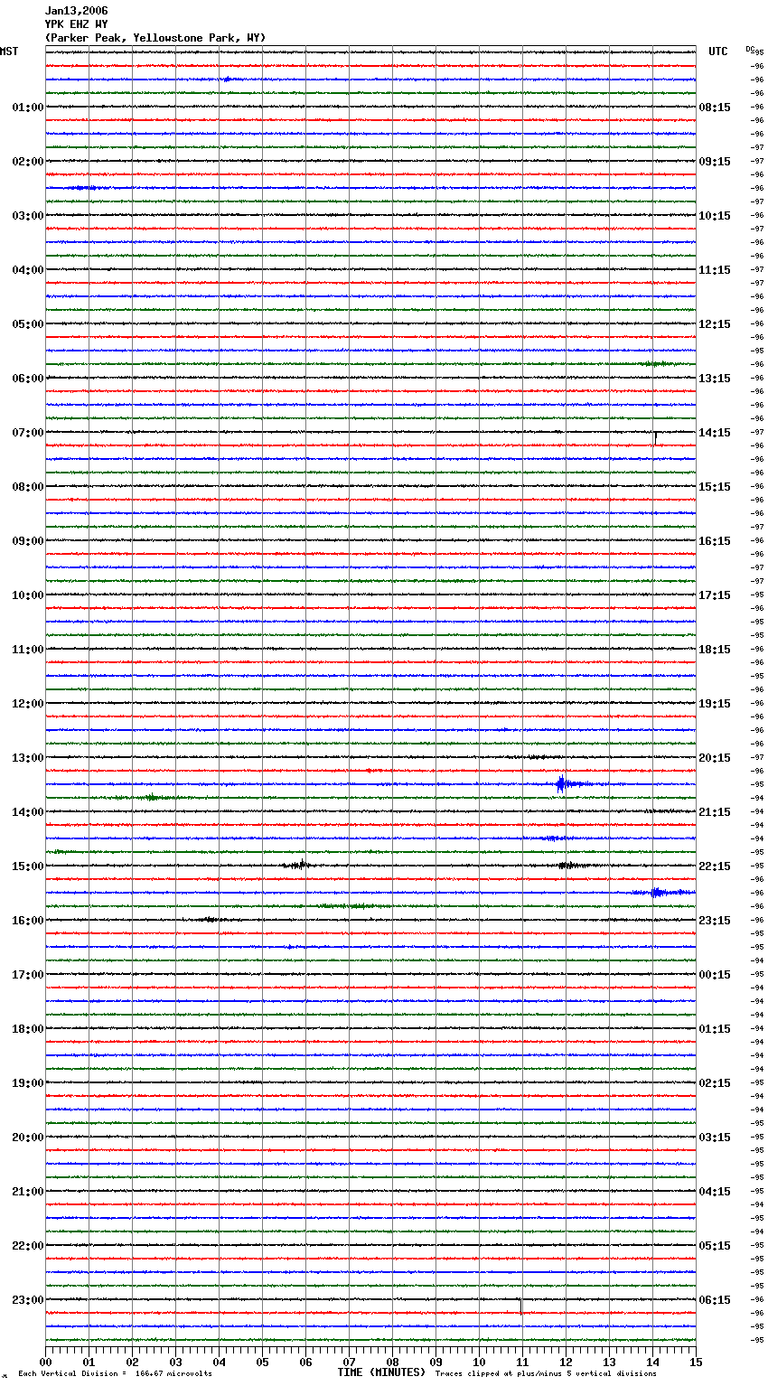Click minute 06 on the bottom axis
This screenshot has height=1386, width=768.
click(x=305, y=1362)
